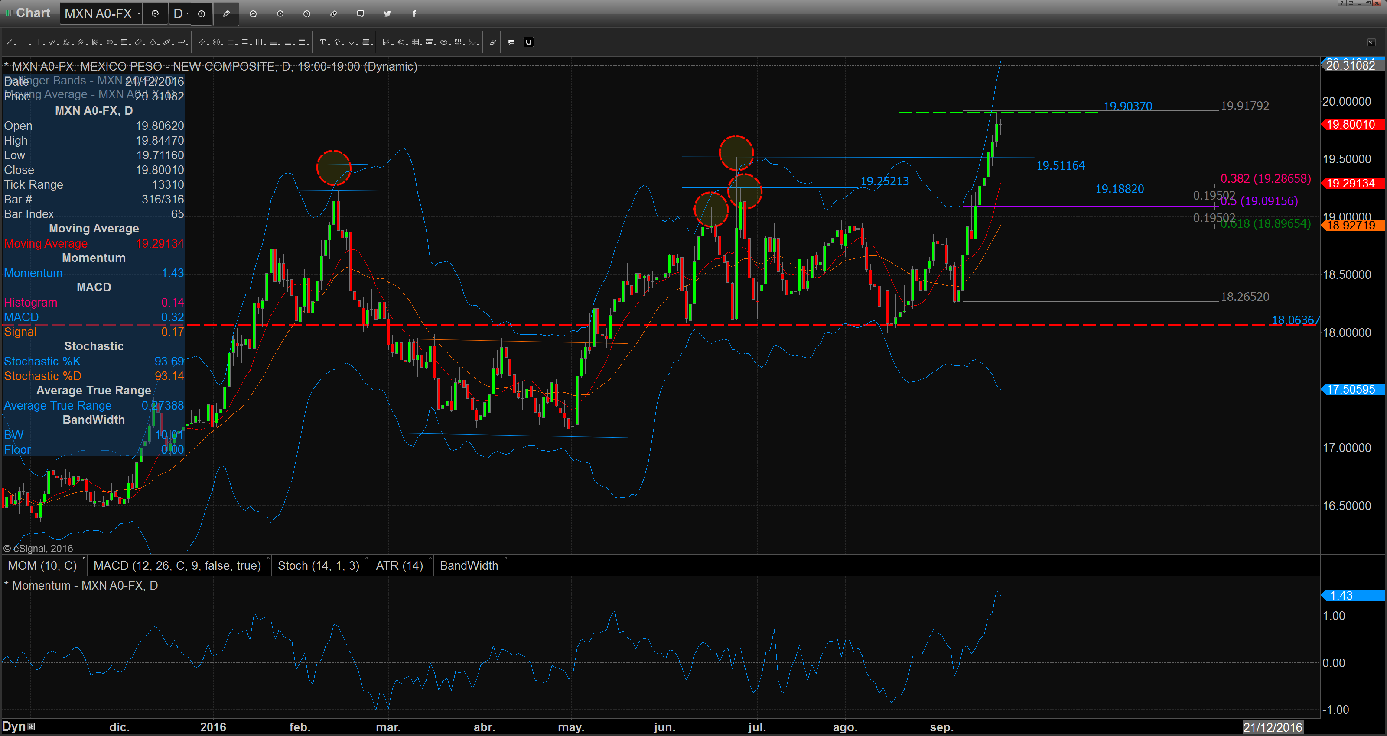Select the Gann grid tool
Viewport: 1387px width, 736px height.
[x=415, y=42]
